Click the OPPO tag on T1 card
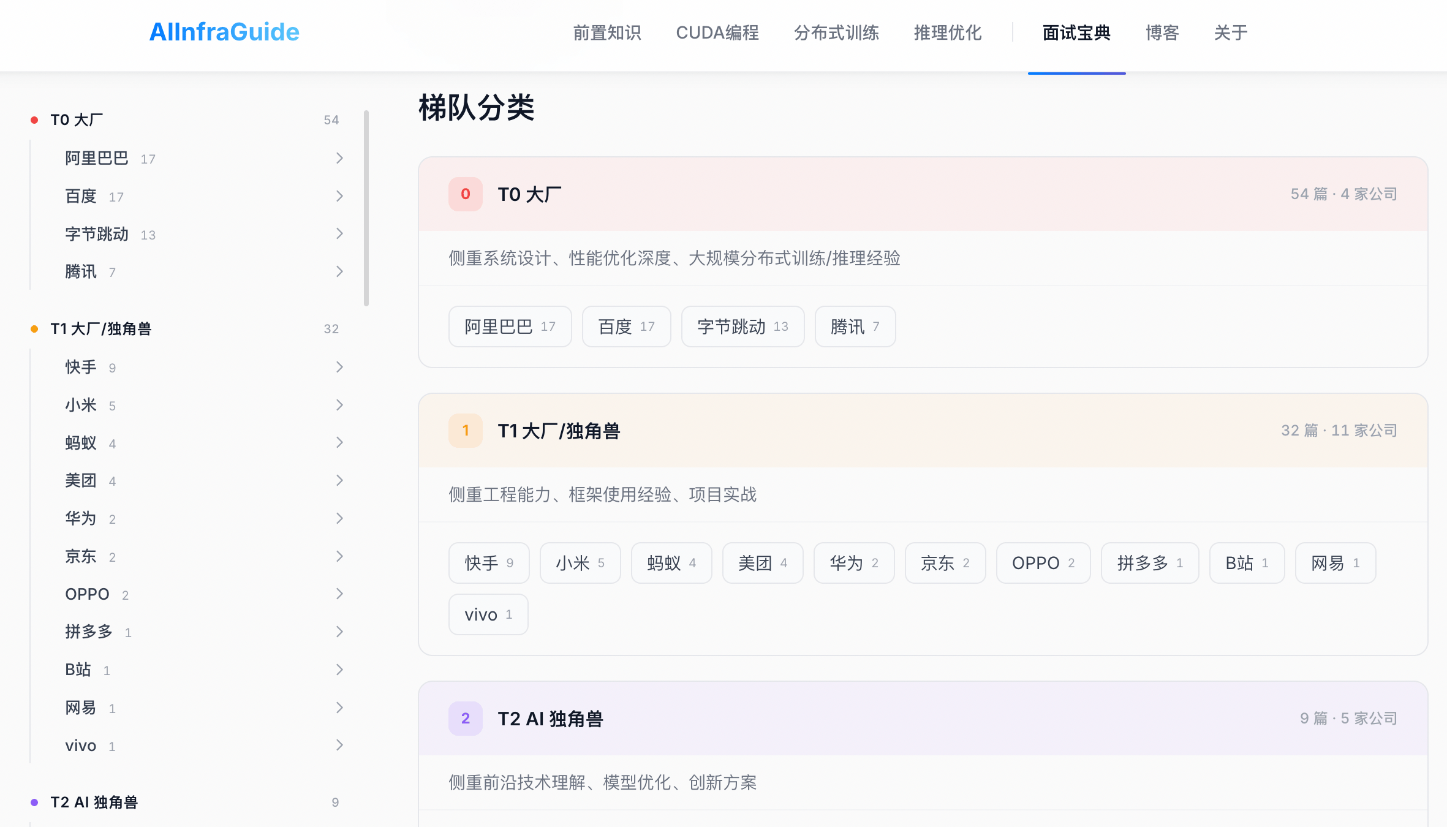Screen dimensions: 1447x827 [1043, 563]
